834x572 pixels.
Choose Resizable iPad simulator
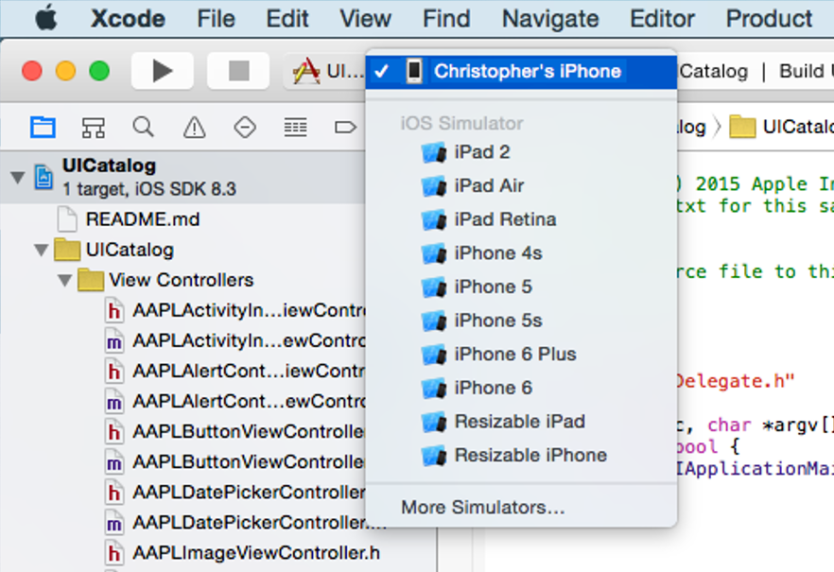[x=521, y=422]
